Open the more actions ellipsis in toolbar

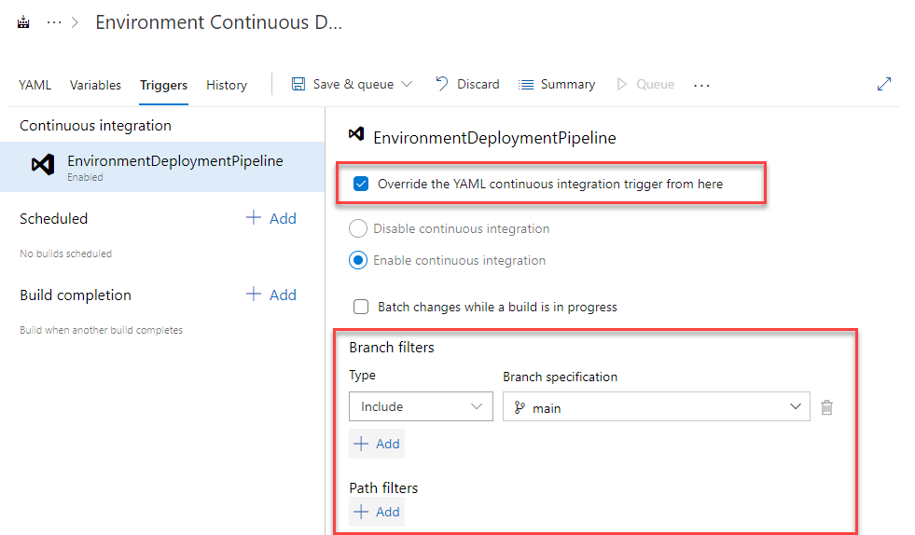pos(701,85)
